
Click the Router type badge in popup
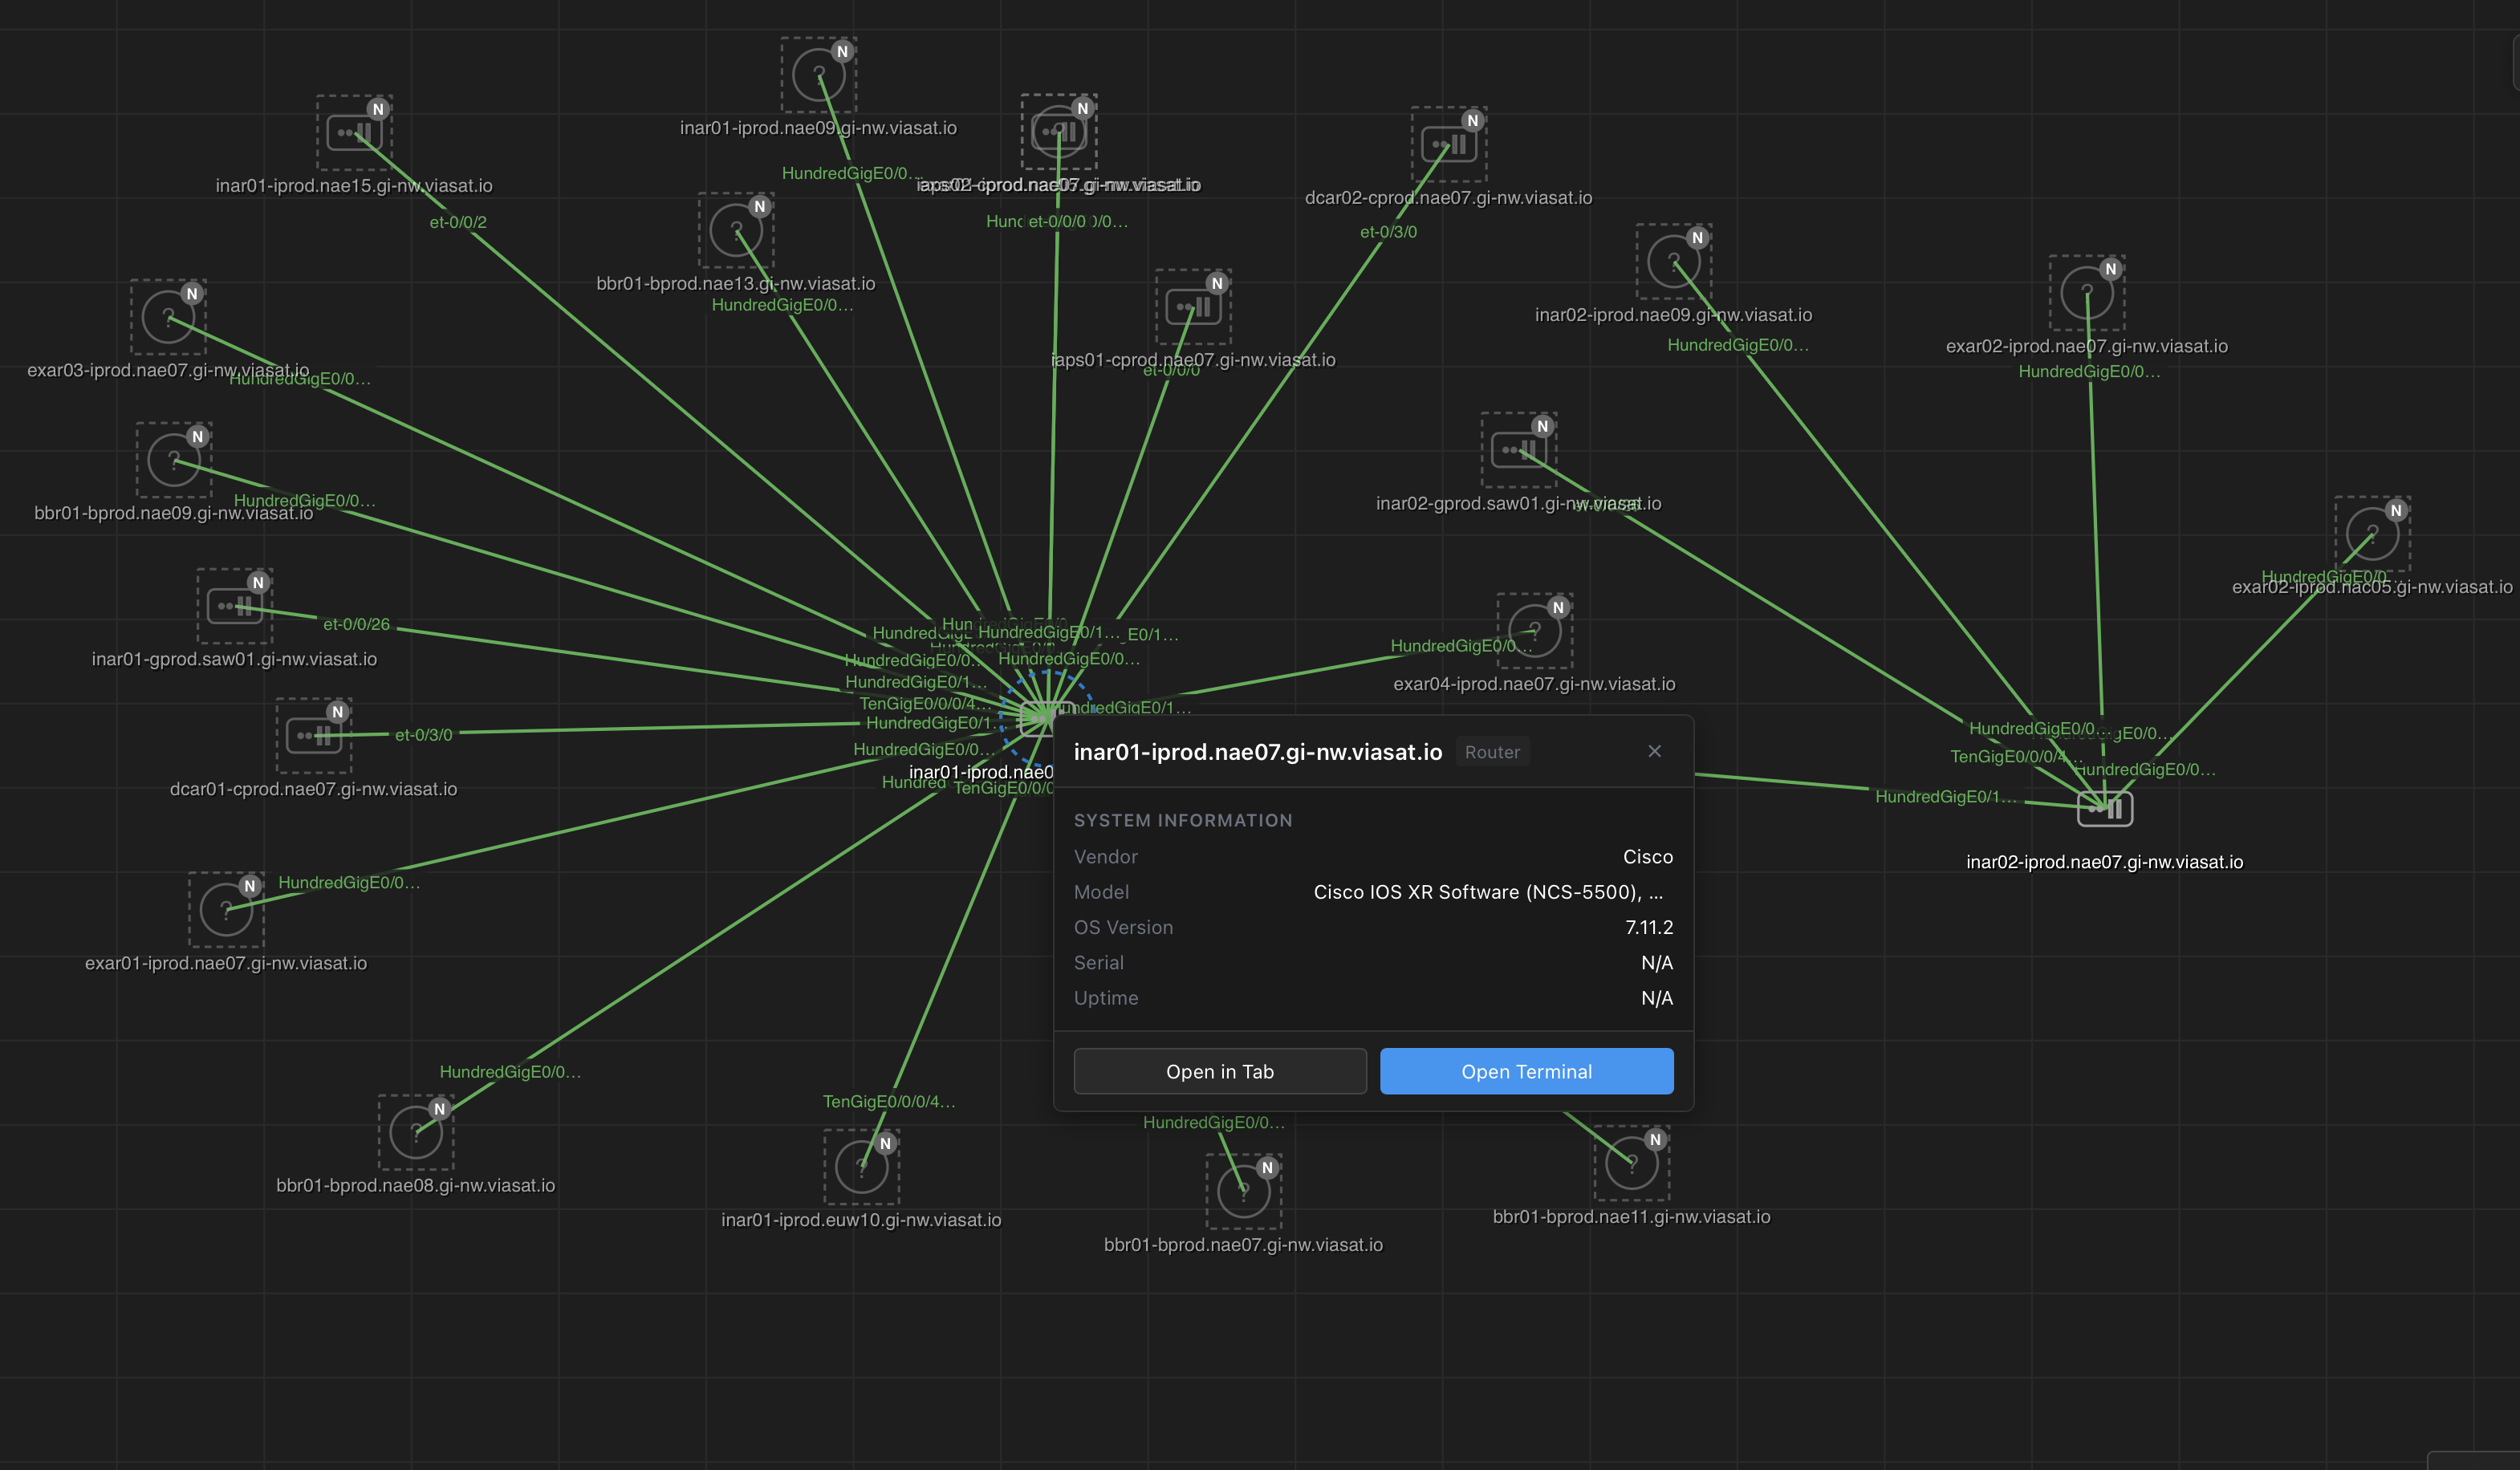point(1491,752)
